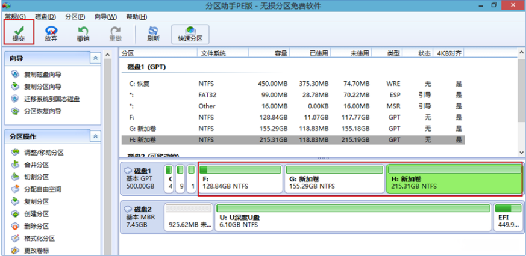Select the U: U深度U盘 partition block
The image size is (526, 256).
pyautogui.click(x=353, y=217)
